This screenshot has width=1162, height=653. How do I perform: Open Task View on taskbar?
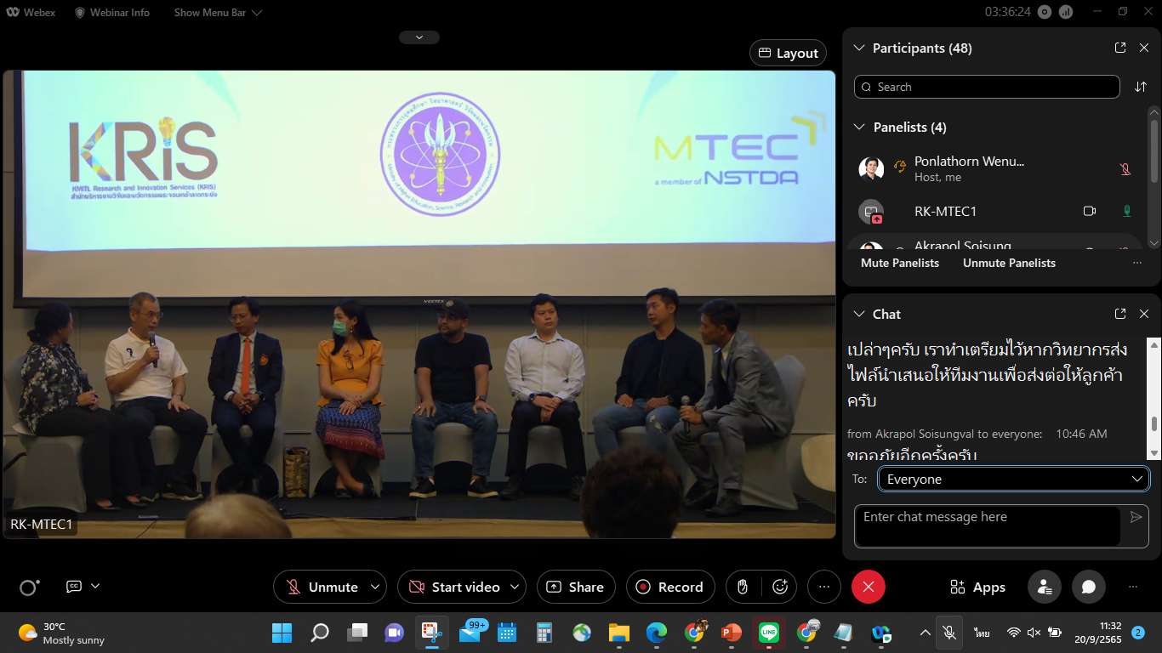[x=357, y=633]
